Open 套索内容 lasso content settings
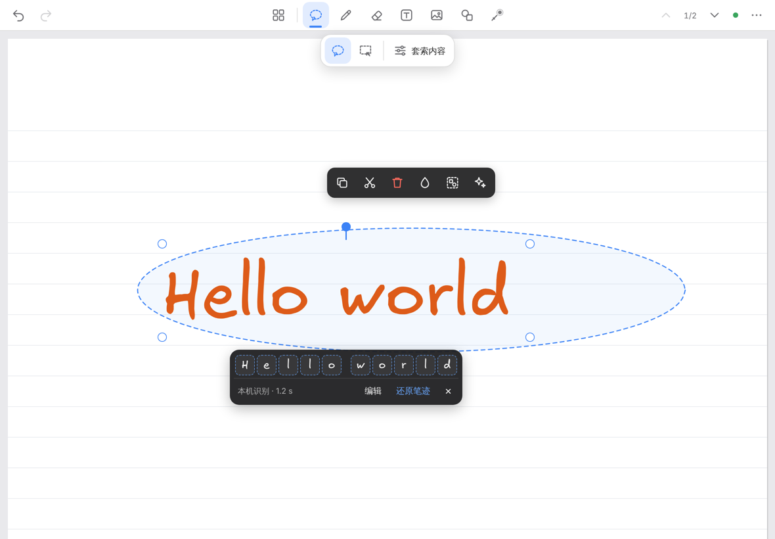 click(x=420, y=51)
